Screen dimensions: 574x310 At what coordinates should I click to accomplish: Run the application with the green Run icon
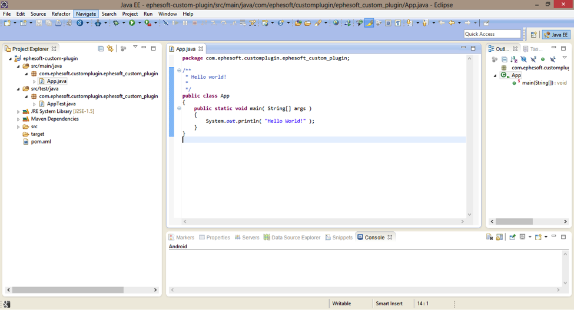[x=132, y=23]
